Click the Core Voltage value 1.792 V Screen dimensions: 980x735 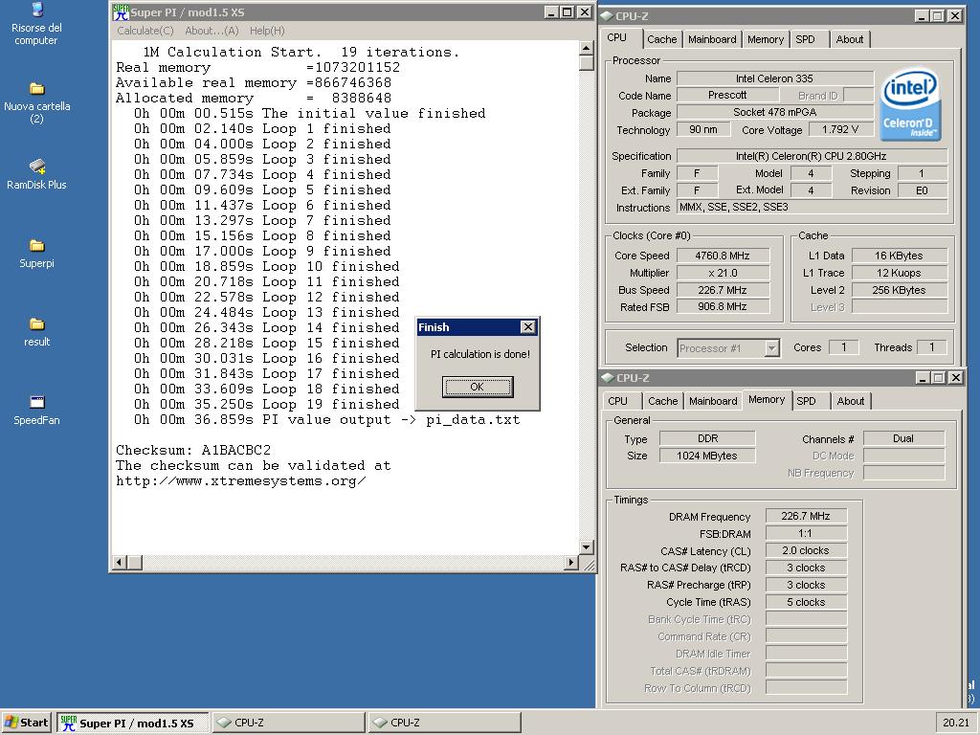840,129
